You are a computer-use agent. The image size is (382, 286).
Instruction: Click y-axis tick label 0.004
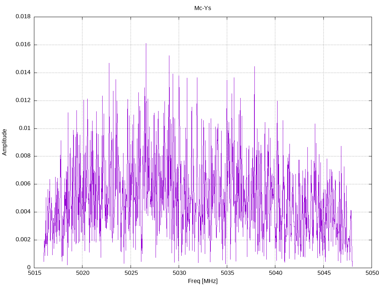pos(23,212)
